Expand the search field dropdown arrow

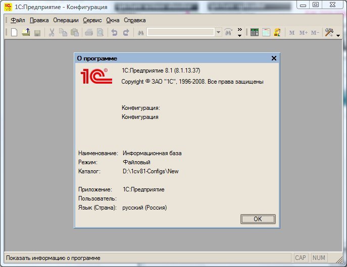tap(218, 32)
